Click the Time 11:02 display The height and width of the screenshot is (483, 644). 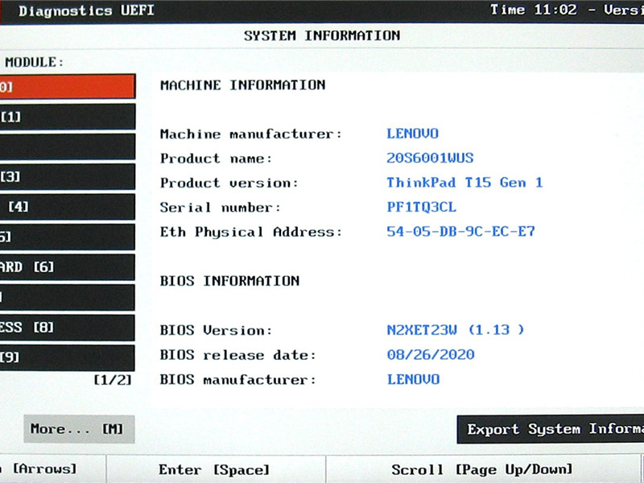click(534, 10)
